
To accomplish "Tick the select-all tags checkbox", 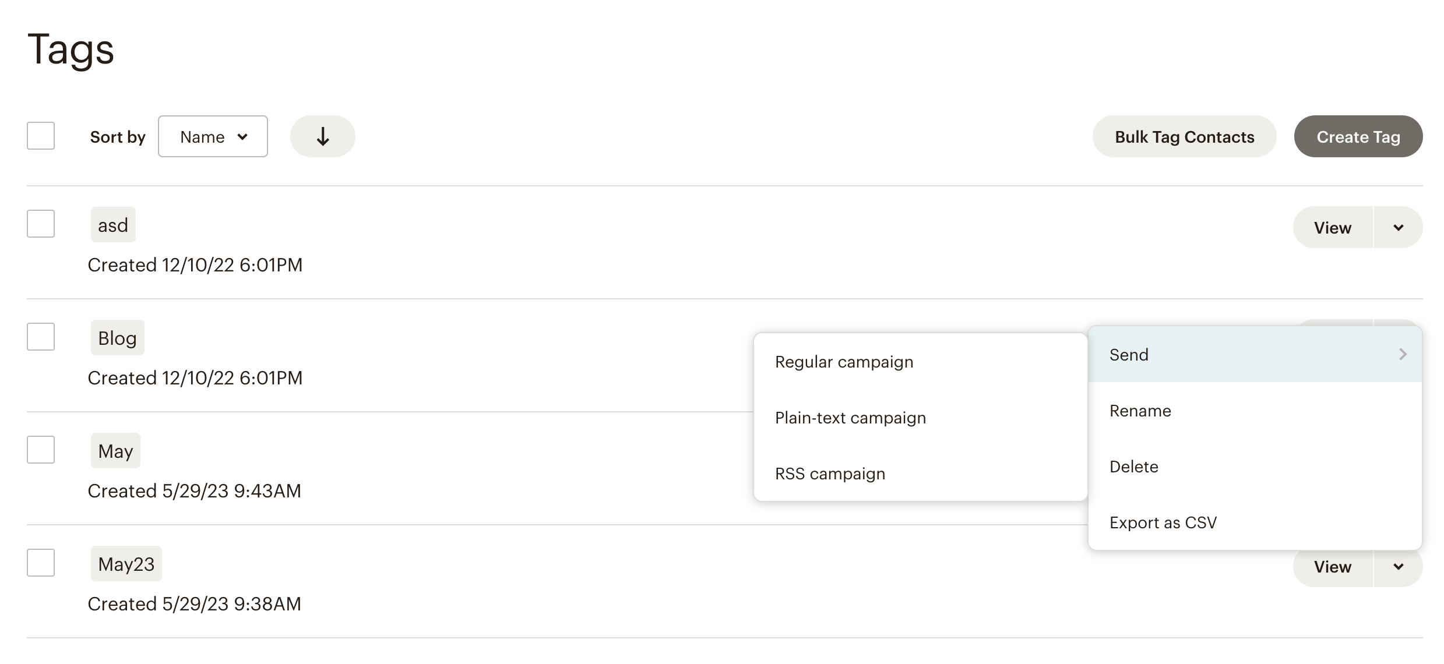I will pos(41,136).
